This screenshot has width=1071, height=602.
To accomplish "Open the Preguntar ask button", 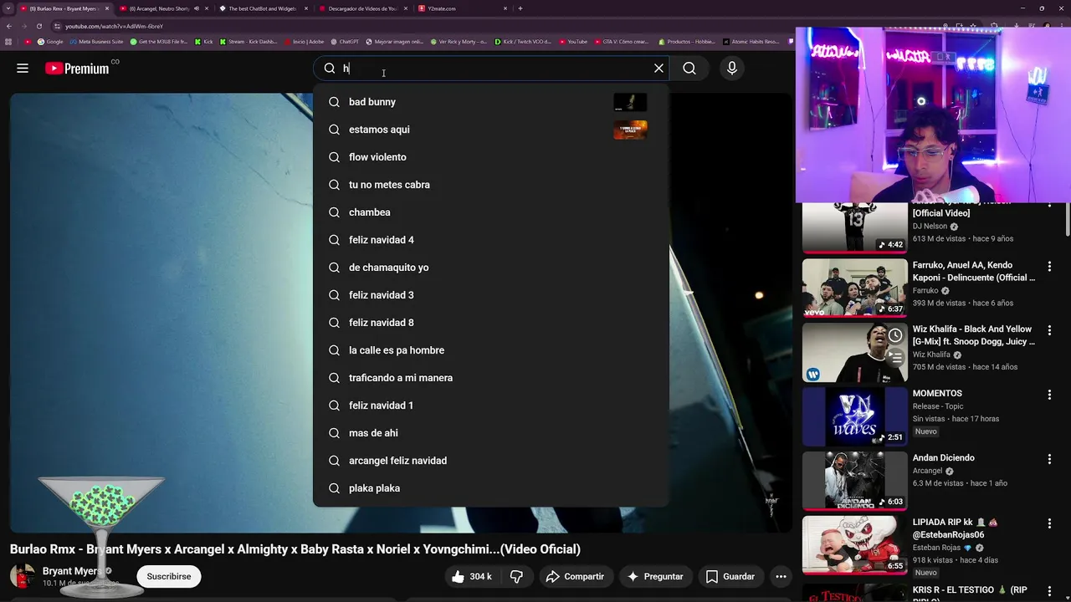I will point(655,577).
